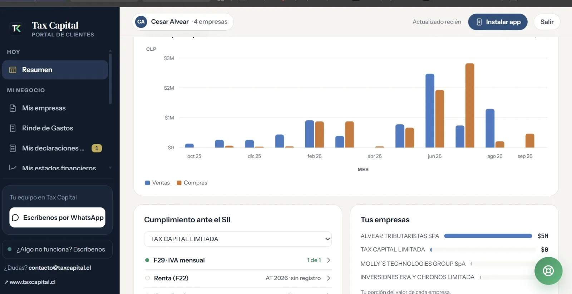
Task: Click ALVEAR TRIBUTARISTAS SPA progress bar
Action: tap(488, 236)
